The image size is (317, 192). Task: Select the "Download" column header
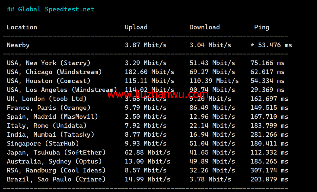(204, 27)
